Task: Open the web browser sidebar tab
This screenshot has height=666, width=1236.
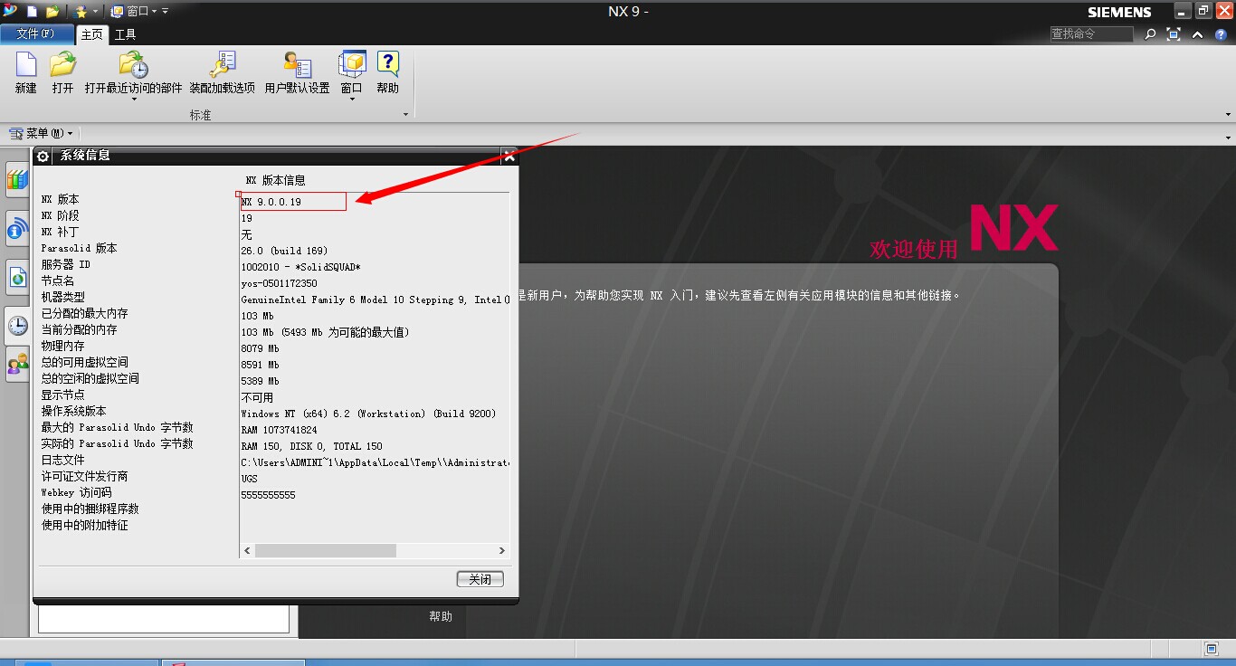Action: click(17, 278)
